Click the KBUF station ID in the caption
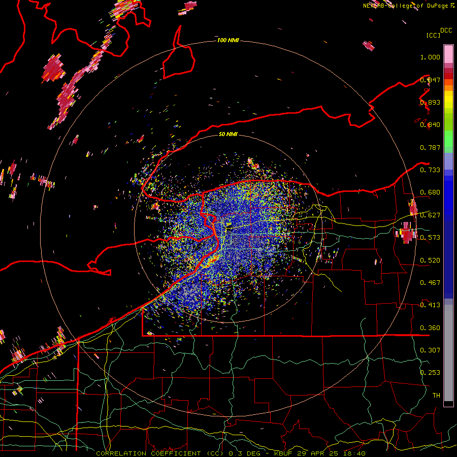 coord(284,453)
